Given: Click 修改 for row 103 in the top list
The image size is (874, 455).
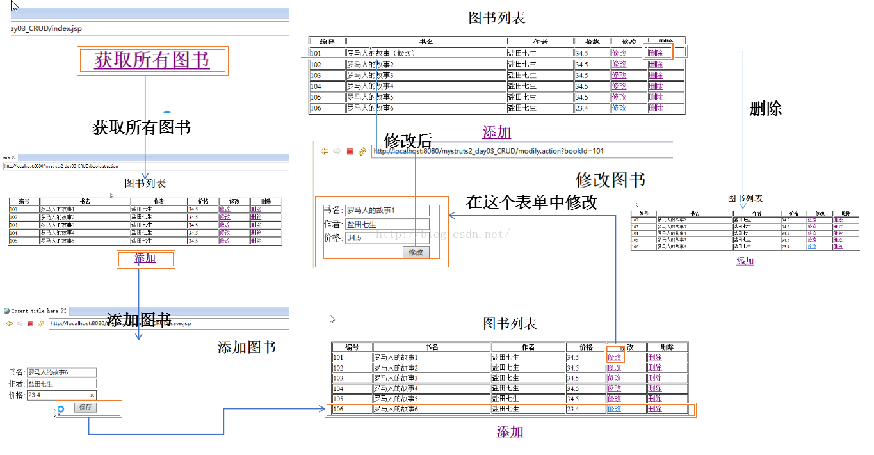Looking at the screenshot, I should point(619,75).
